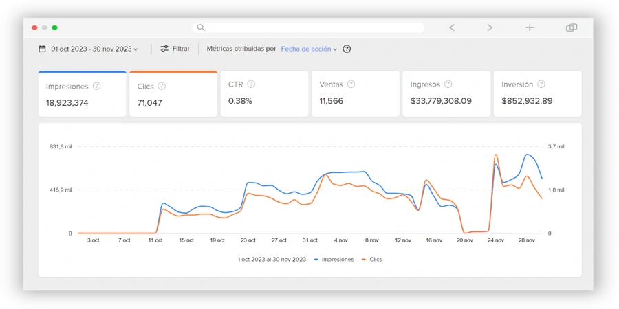The width and height of the screenshot is (619, 309).
Task: Open help icon beside Fecha de acción
Action: point(347,49)
